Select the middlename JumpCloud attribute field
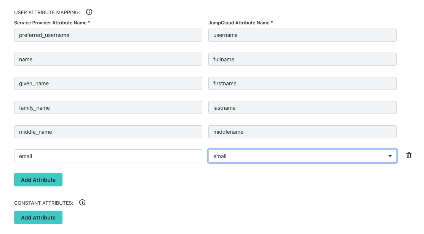424x234 pixels. [302, 132]
